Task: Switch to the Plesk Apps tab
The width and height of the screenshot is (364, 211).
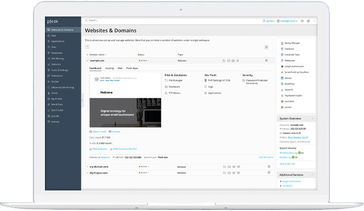Action: [132, 68]
